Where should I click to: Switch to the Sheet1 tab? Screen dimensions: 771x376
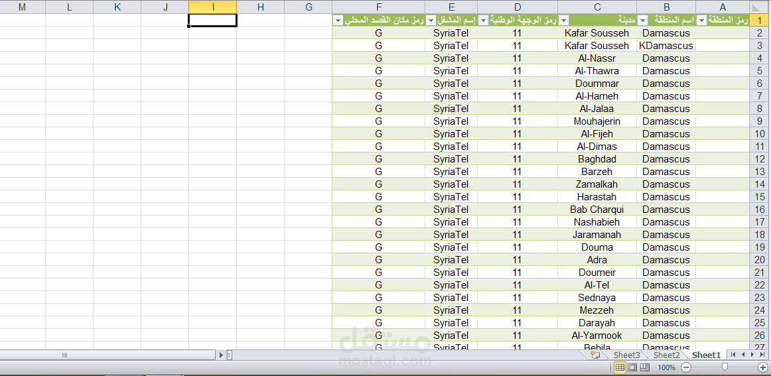coord(706,355)
